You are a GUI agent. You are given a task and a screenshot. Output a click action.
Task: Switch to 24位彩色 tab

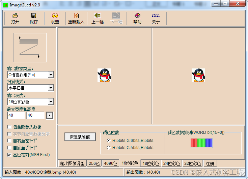tap(172, 163)
